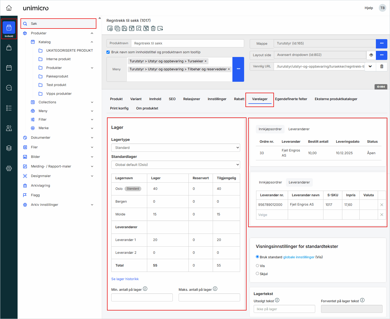Expand the Dokumenter tree section
The width and height of the screenshot is (390, 319).
pyautogui.click(x=92, y=138)
